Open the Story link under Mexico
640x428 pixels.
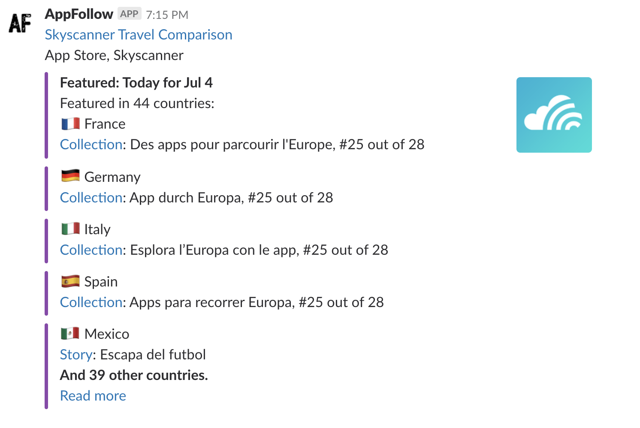click(x=76, y=355)
